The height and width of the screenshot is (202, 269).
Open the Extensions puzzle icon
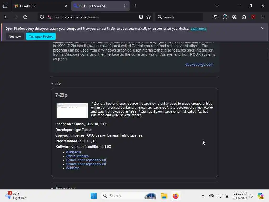coord(244,17)
